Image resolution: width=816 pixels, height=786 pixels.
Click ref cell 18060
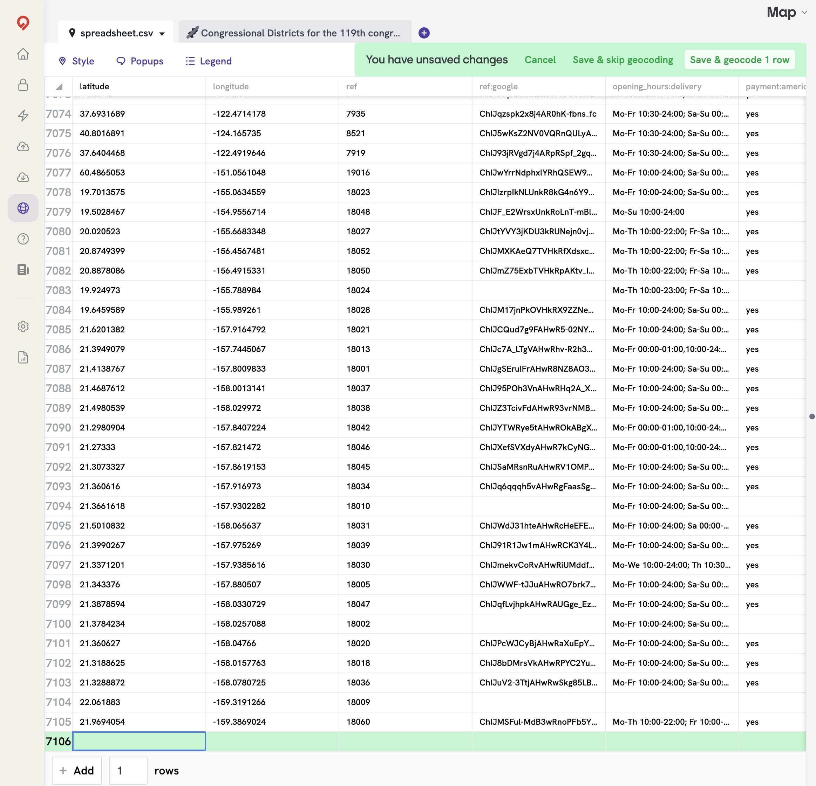(406, 722)
